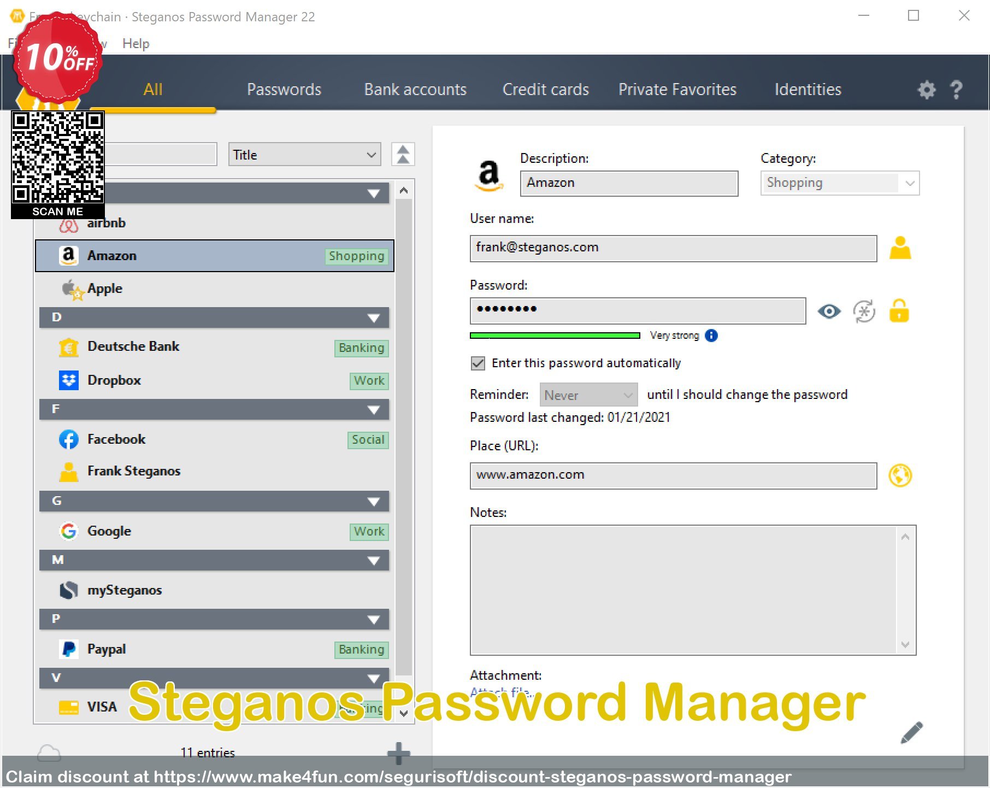
Task: Reveal password with the eye icon
Action: coord(829,311)
